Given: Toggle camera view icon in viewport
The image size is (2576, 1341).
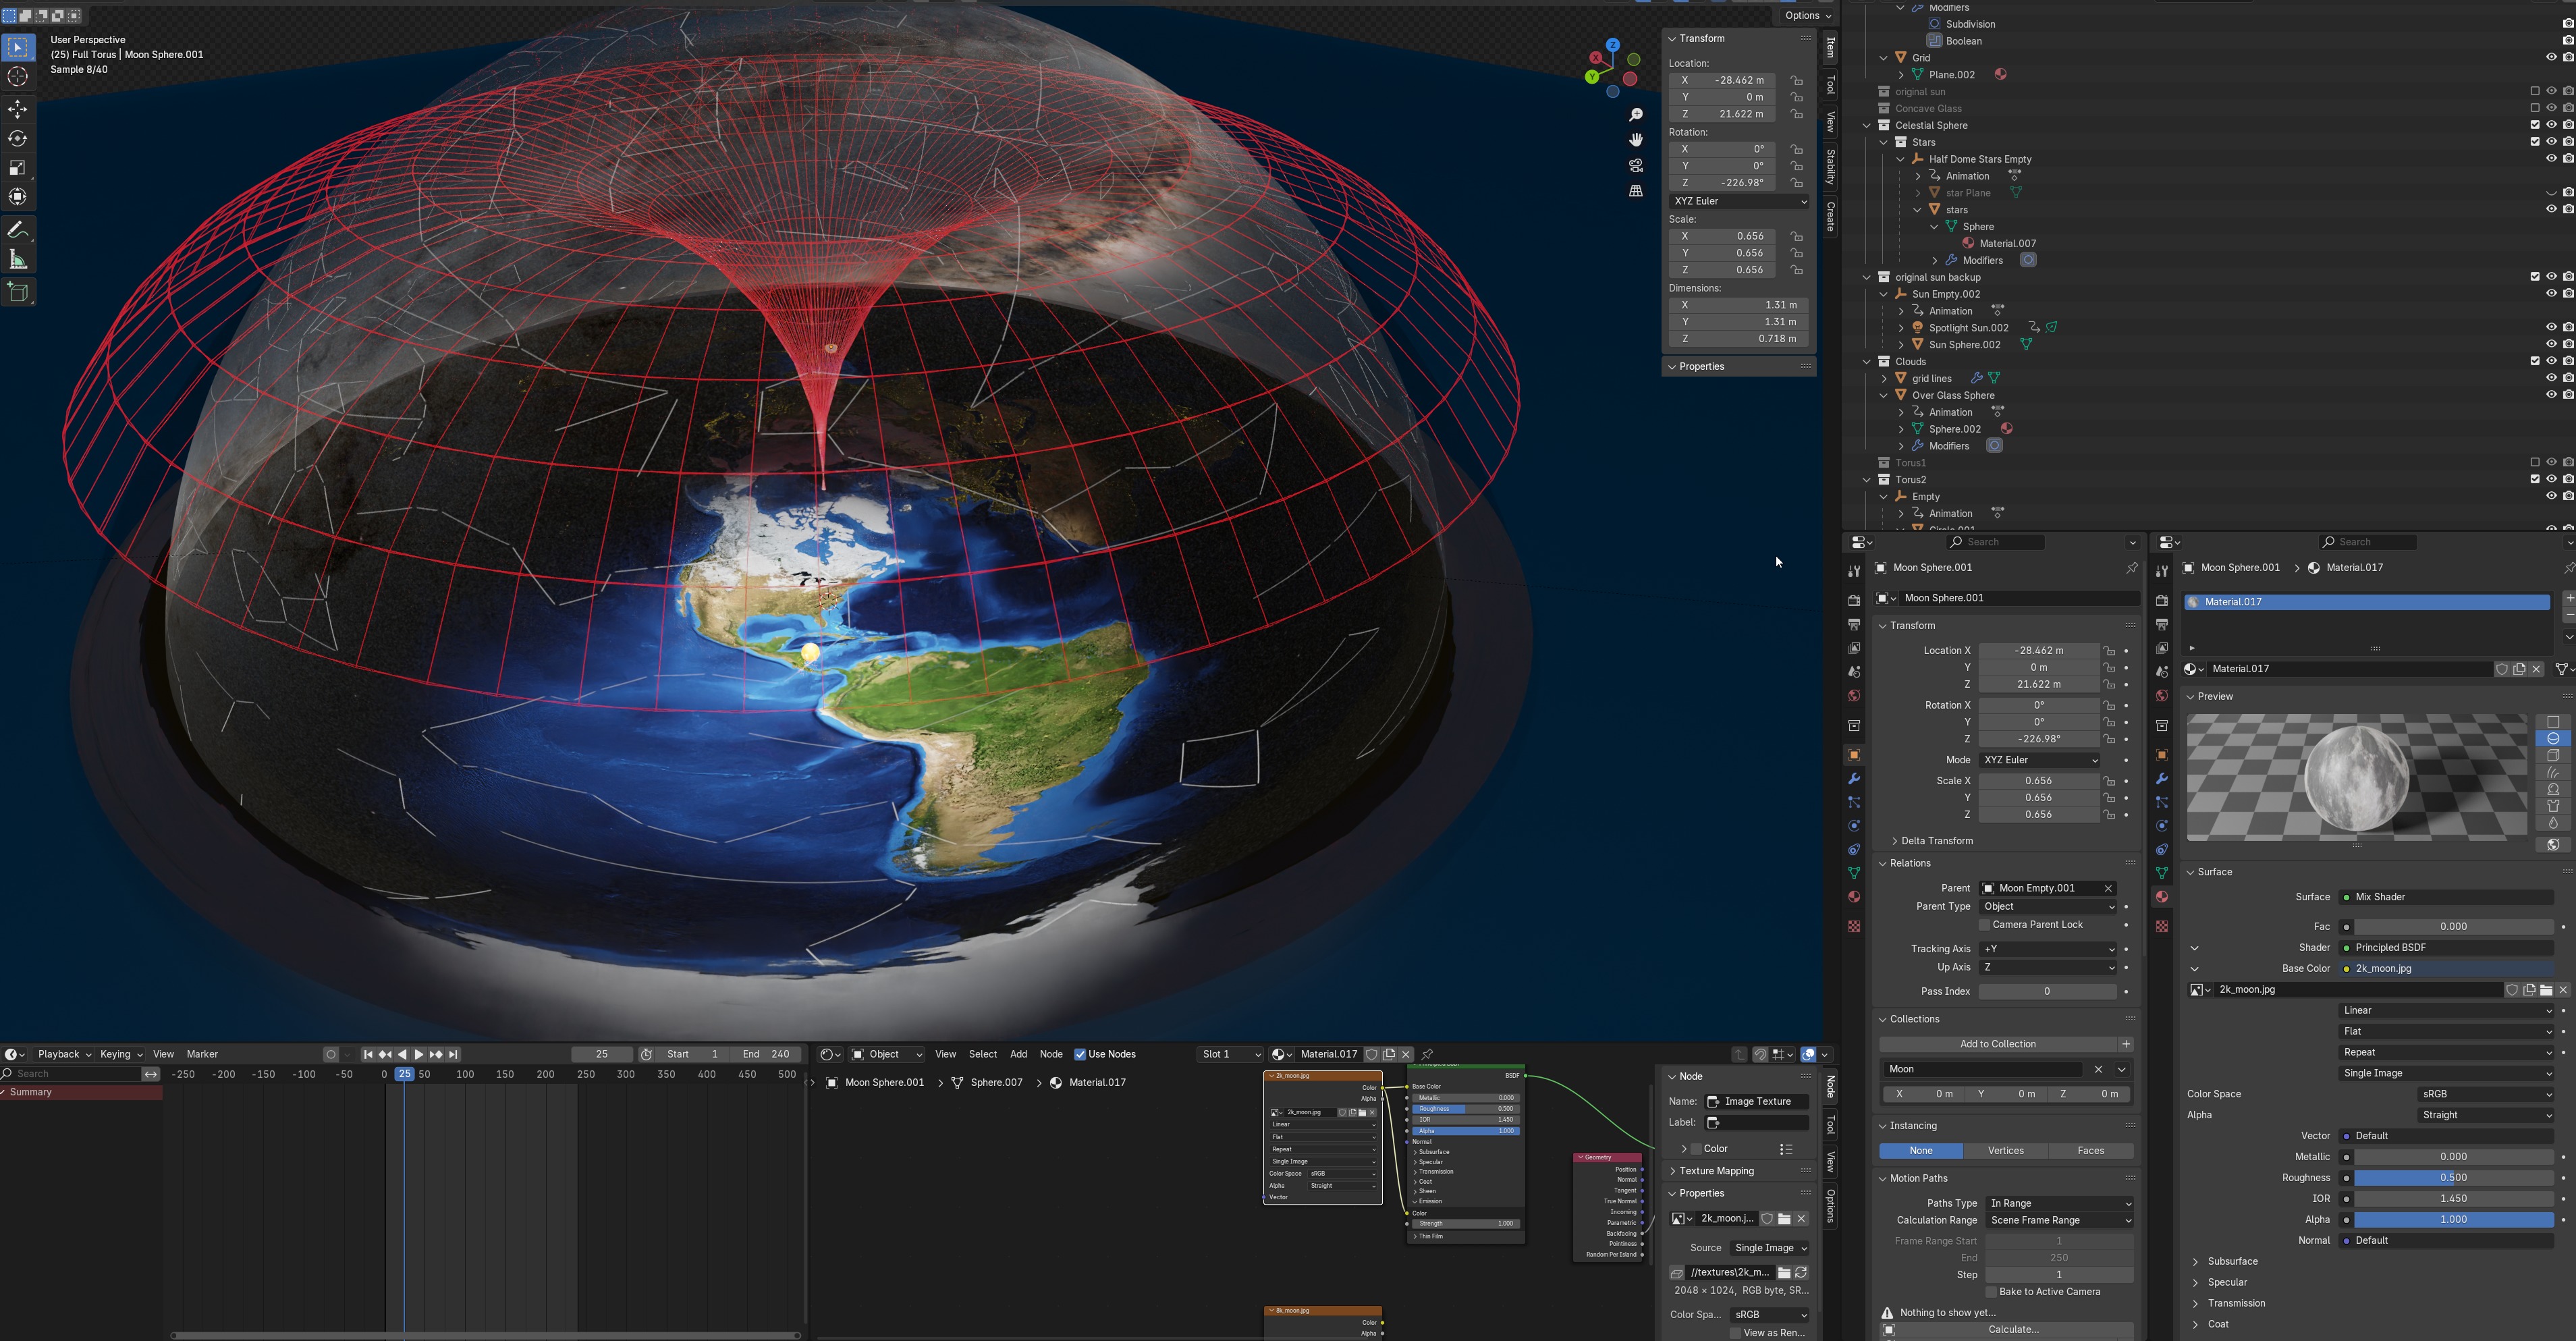Looking at the screenshot, I should (1636, 165).
